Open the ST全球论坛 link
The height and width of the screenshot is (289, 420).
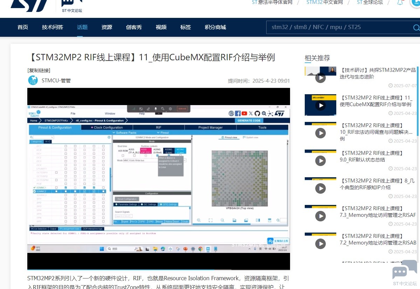[370, 2]
